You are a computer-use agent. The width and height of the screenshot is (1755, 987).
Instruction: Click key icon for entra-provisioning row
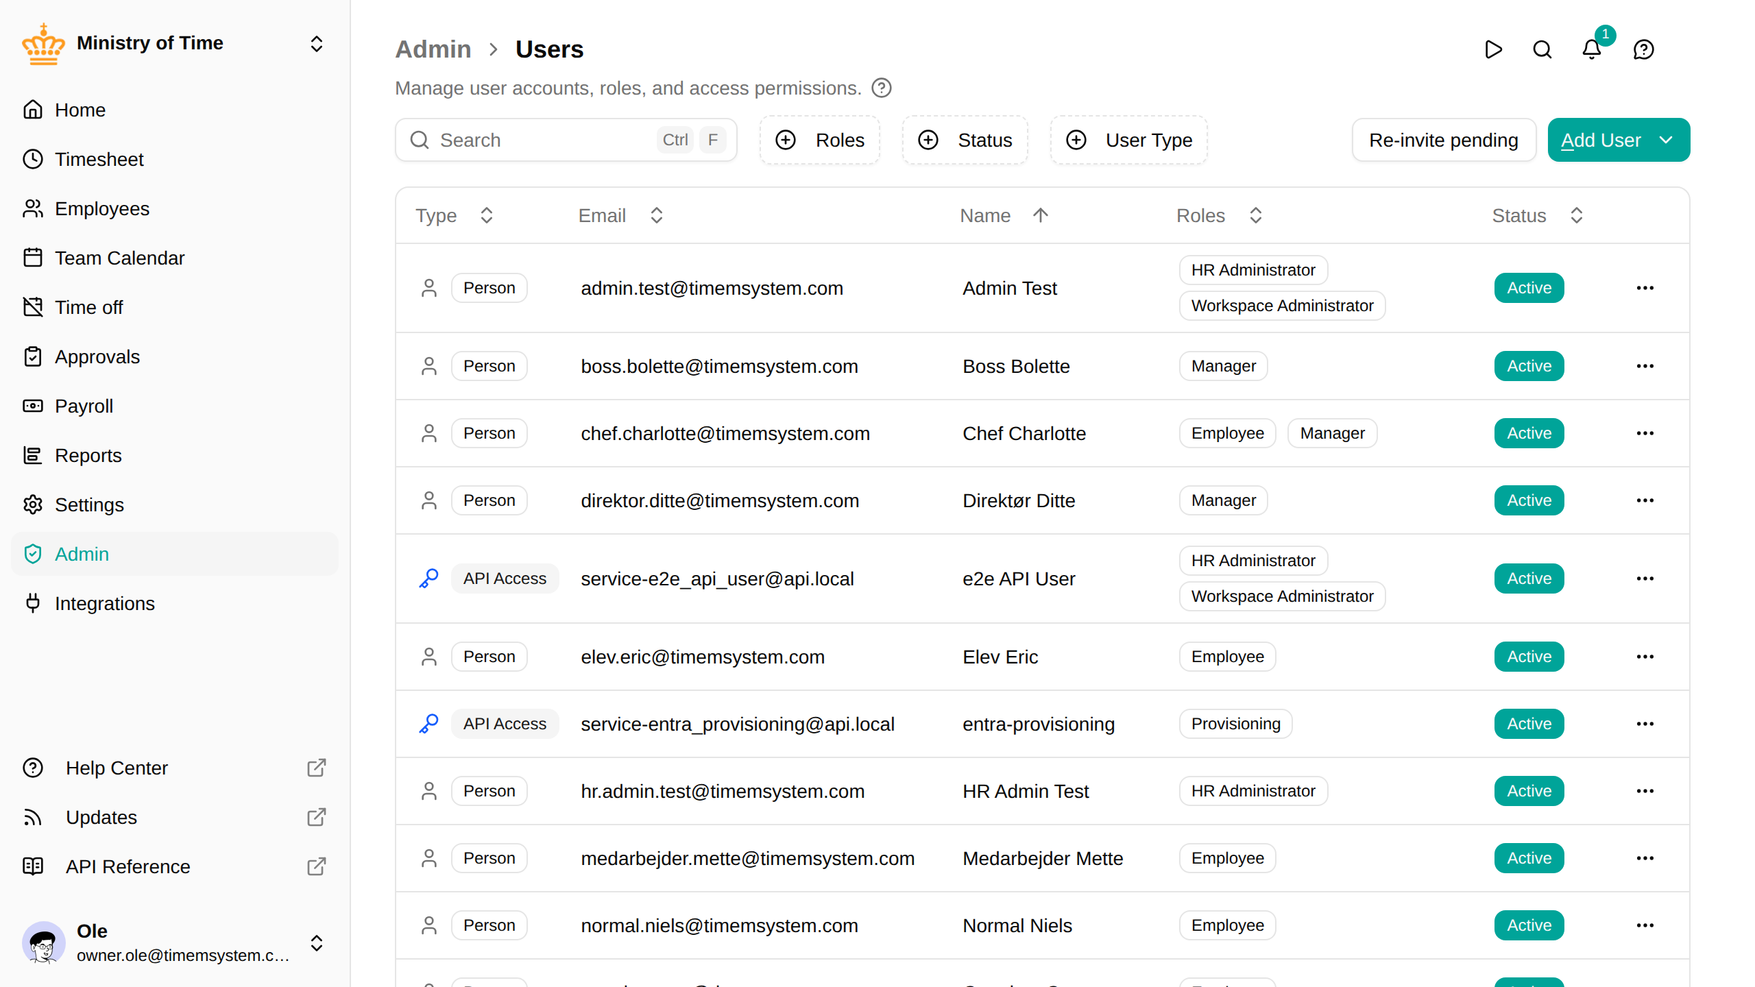tap(429, 724)
